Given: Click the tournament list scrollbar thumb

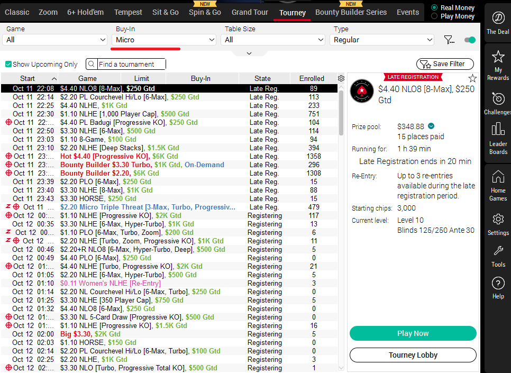Looking at the screenshot, I should pyautogui.click(x=341, y=113).
